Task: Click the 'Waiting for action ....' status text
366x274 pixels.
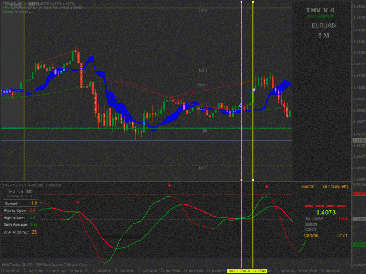Action: (18, 12)
